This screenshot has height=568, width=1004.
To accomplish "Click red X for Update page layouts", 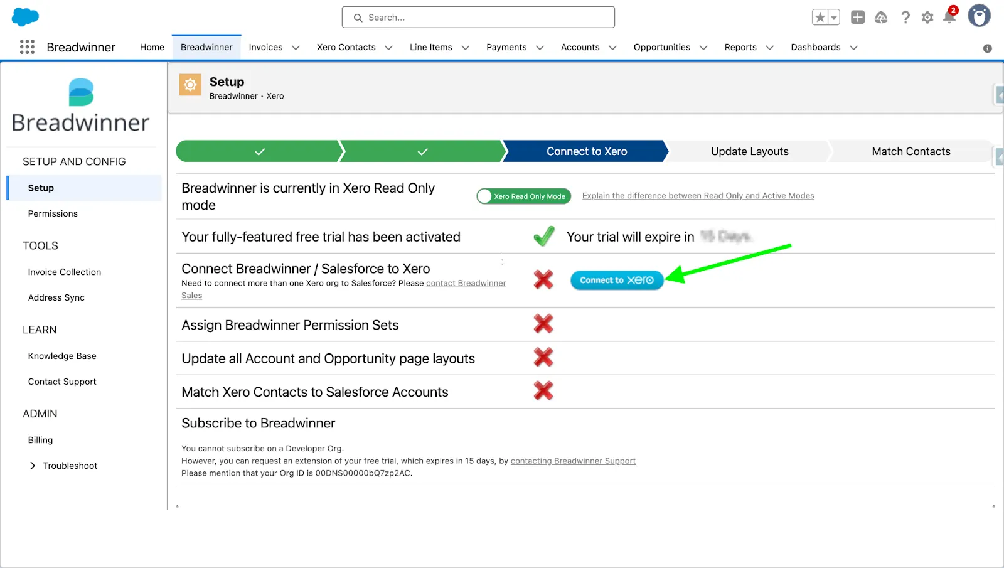I will coord(543,357).
